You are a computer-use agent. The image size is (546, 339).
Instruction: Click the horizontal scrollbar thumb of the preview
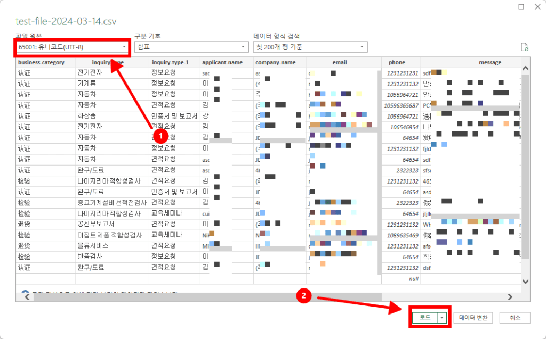coord(207,297)
